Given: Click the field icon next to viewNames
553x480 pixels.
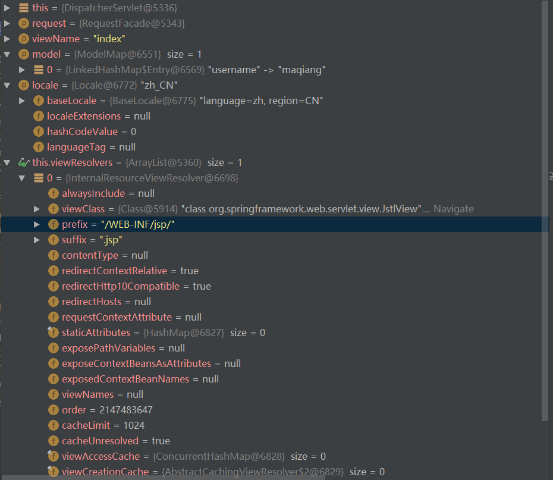Looking at the screenshot, I should 54,395.
